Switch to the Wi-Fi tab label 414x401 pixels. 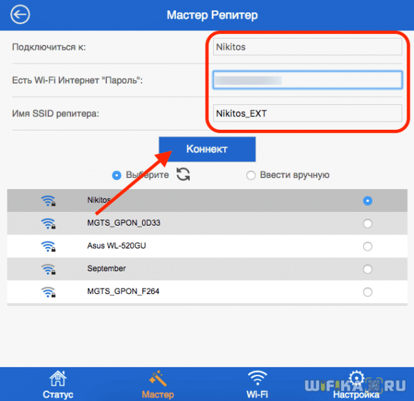pyautogui.click(x=257, y=394)
